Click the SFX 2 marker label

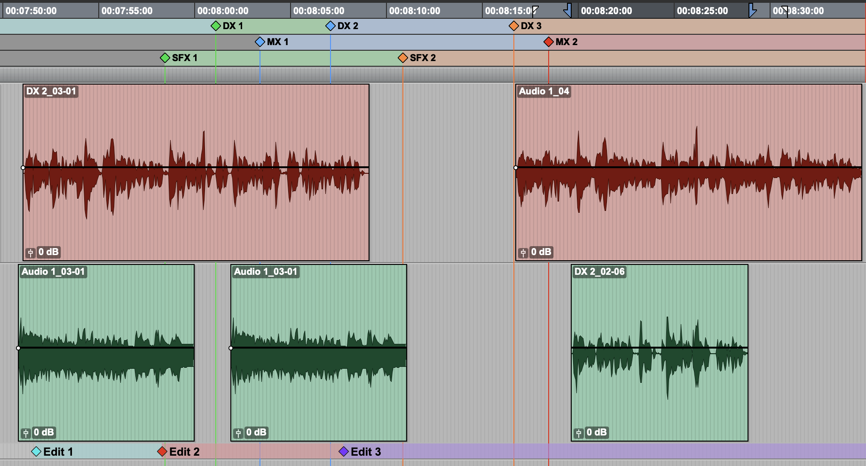(x=423, y=58)
